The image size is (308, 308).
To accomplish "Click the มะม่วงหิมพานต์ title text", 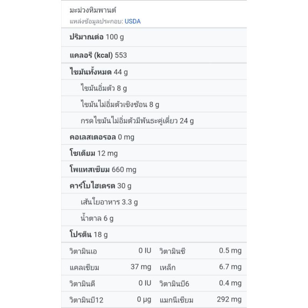I will coord(93,10).
